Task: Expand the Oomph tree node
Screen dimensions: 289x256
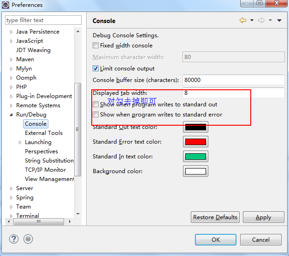Action: tap(11, 78)
